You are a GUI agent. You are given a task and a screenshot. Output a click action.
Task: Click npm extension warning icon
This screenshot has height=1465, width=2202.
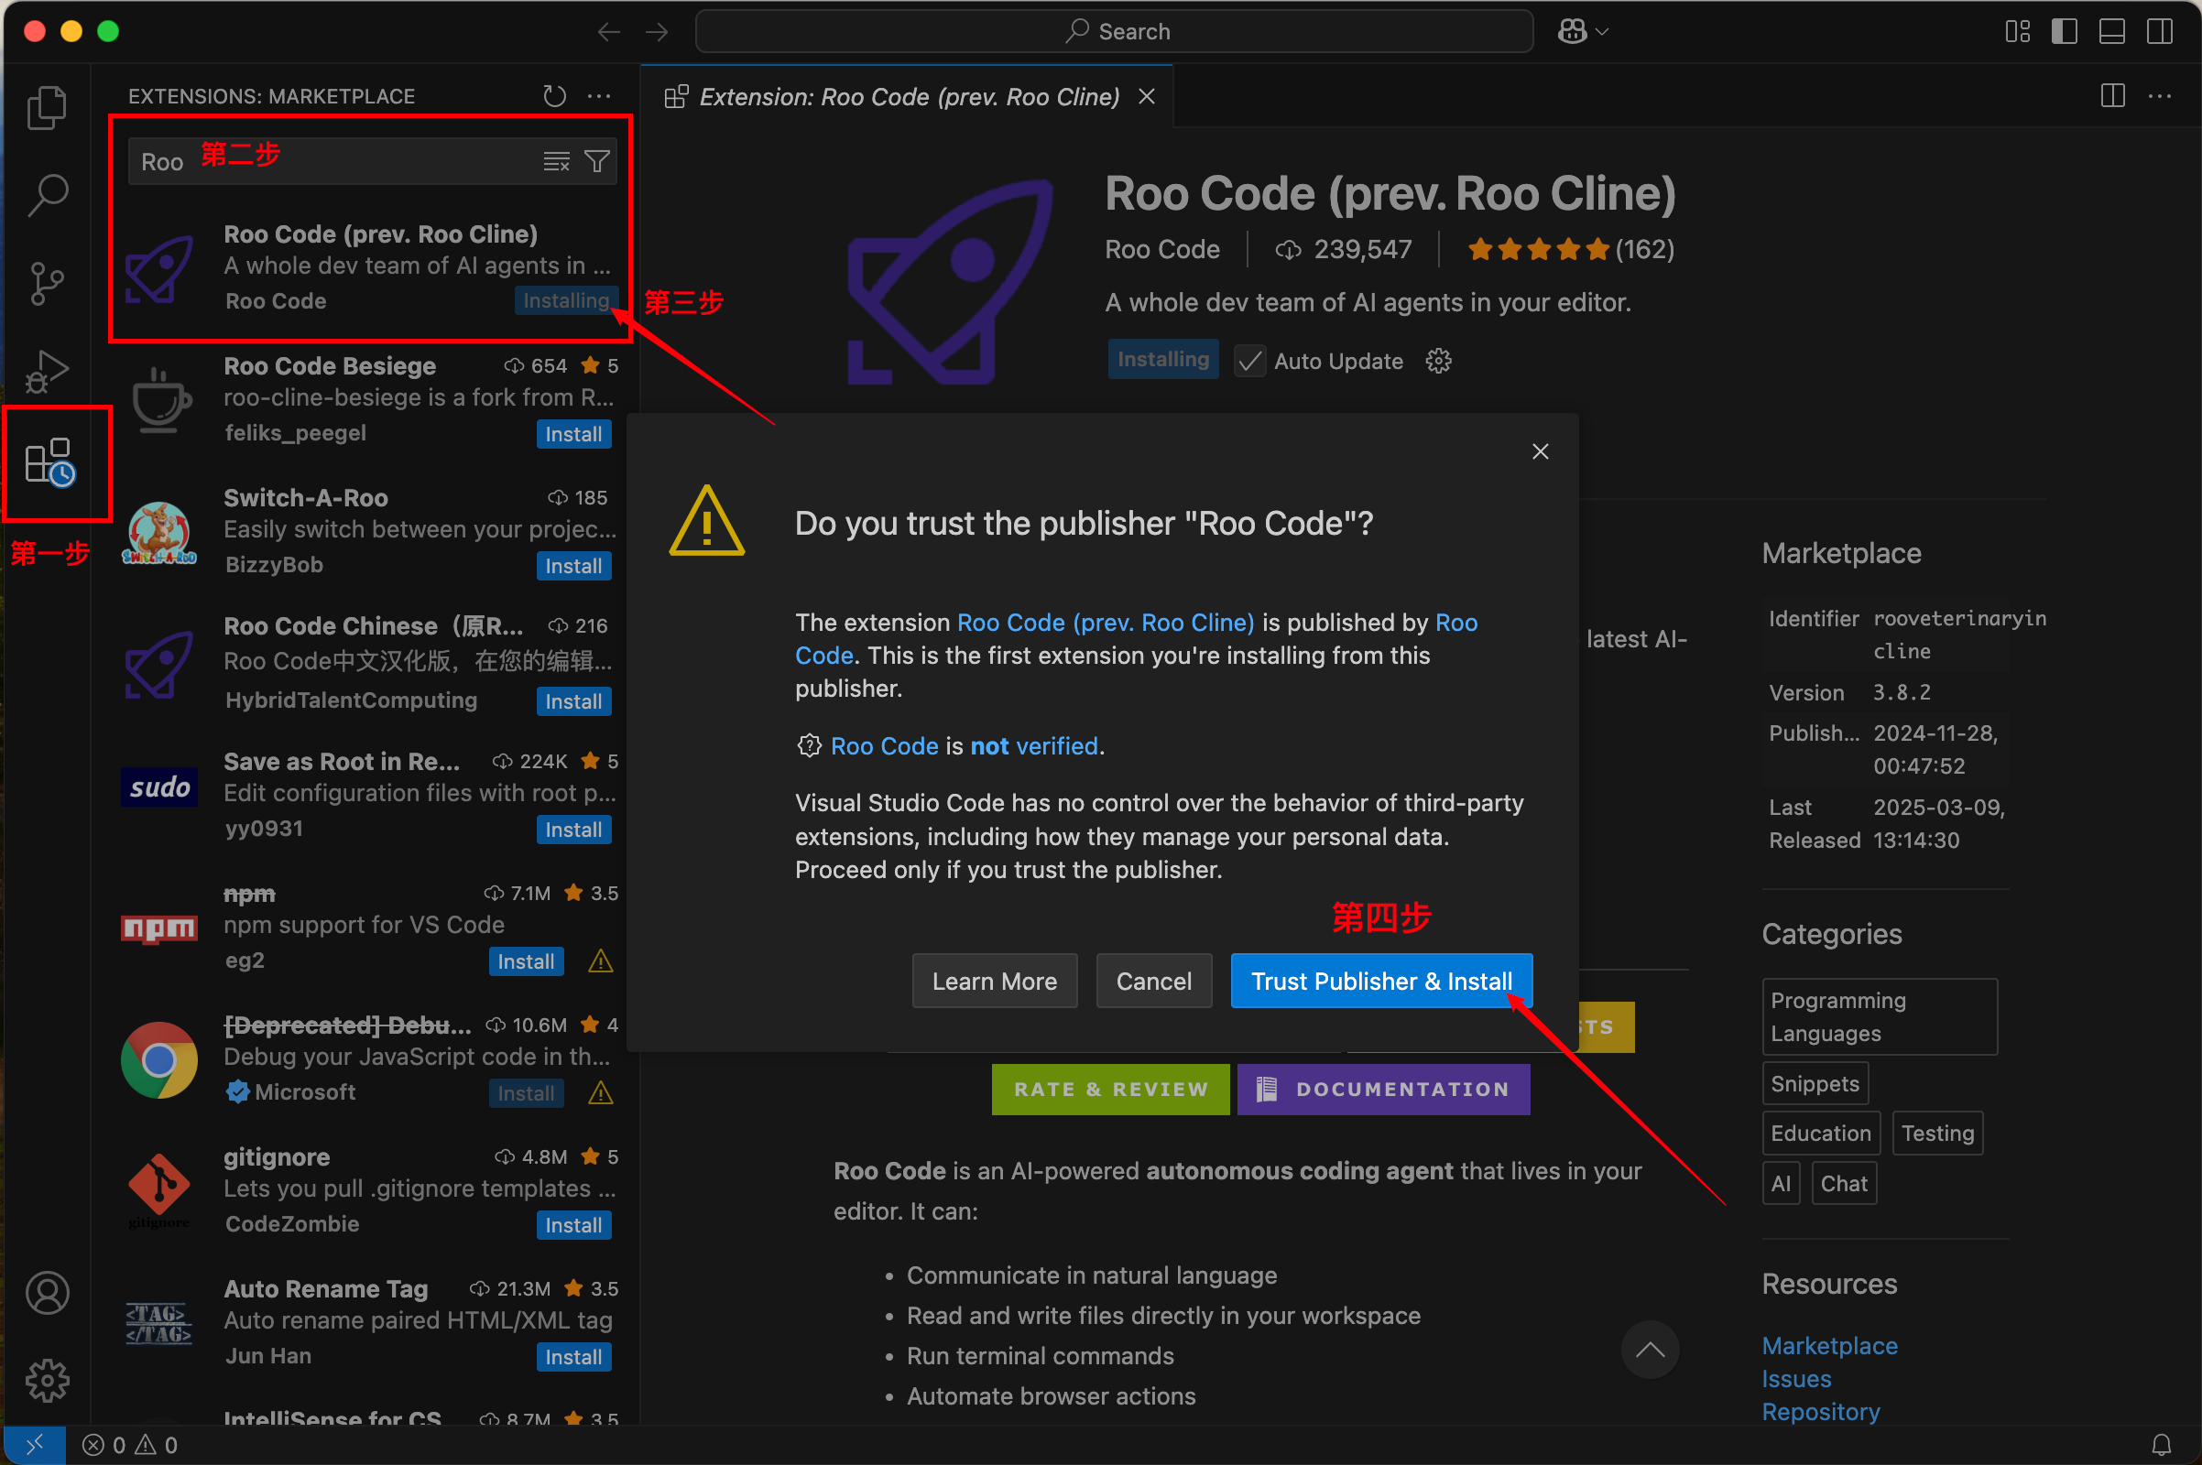click(600, 961)
